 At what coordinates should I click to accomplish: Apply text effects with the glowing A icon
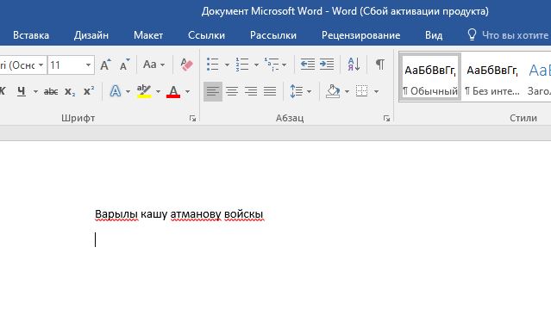click(x=116, y=91)
